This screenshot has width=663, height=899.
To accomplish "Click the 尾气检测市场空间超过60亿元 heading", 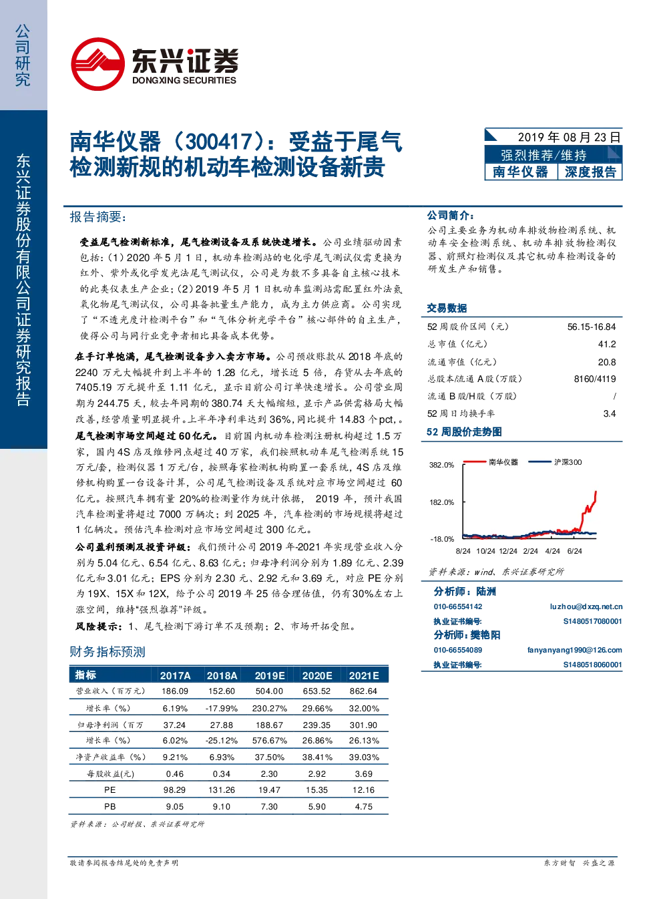I will 146,435.
